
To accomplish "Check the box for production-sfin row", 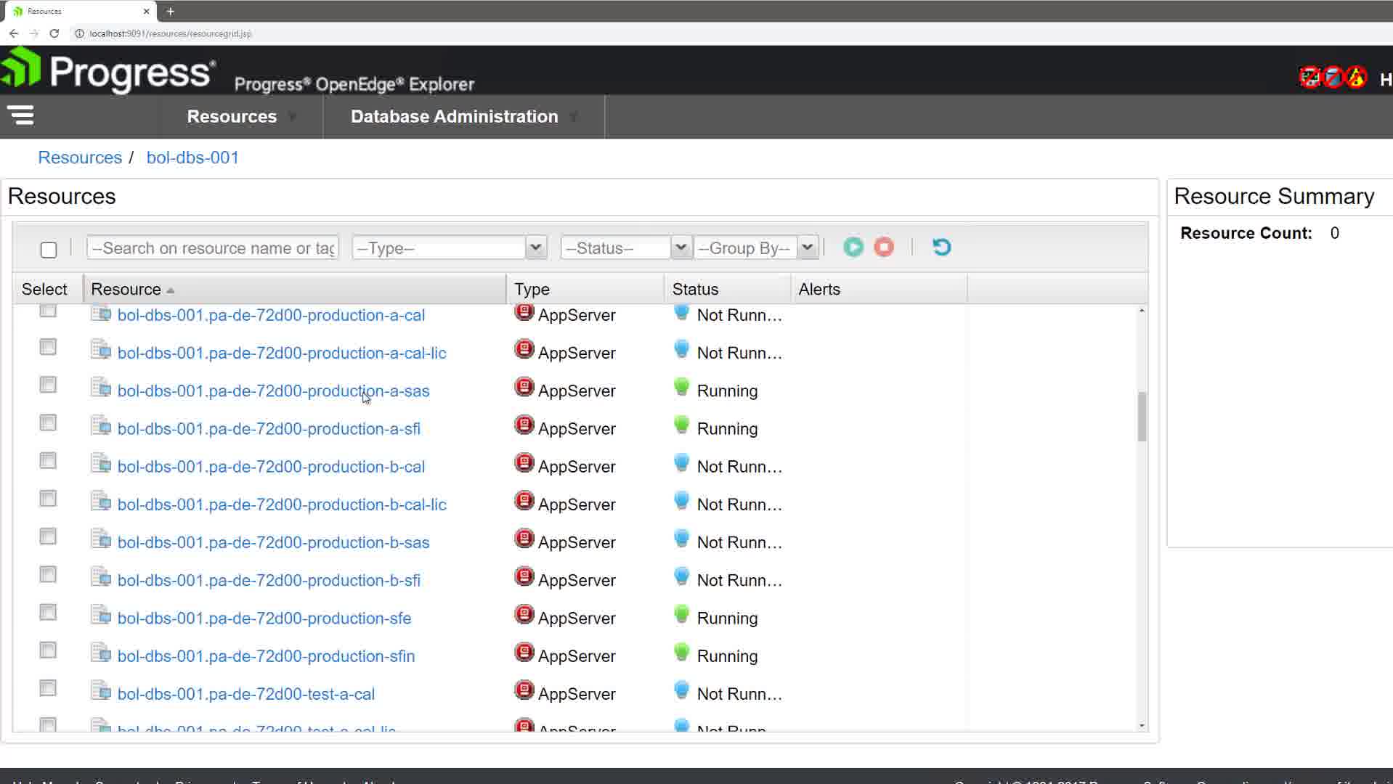I will (x=48, y=650).
